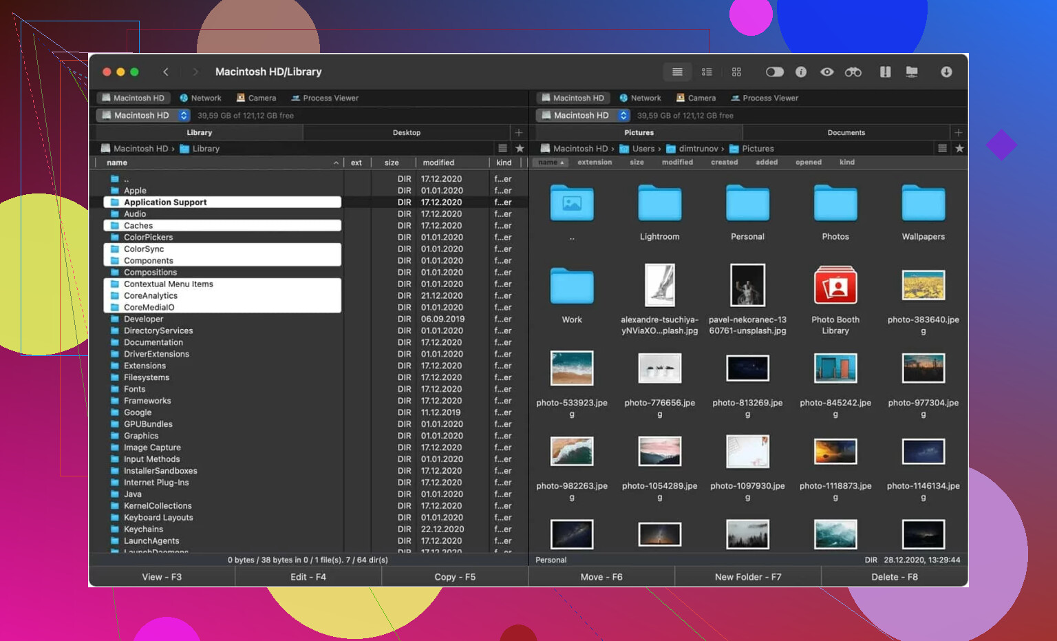Open the info icon in toolbar

(x=801, y=72)
